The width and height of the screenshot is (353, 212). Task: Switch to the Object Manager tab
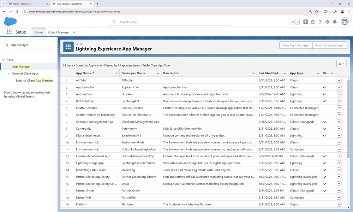click(59, 32)
